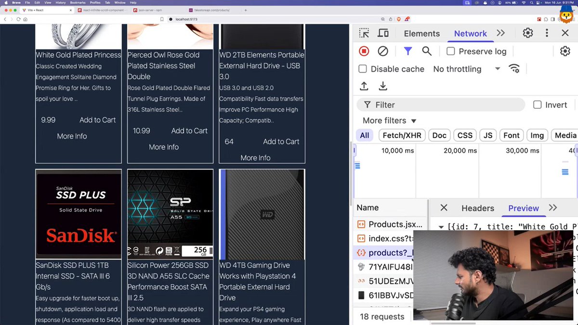
Task: Open network conditions wifi icon
Action: (514, 69)
